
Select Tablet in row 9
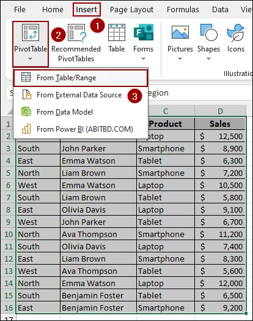pos(166,222)
